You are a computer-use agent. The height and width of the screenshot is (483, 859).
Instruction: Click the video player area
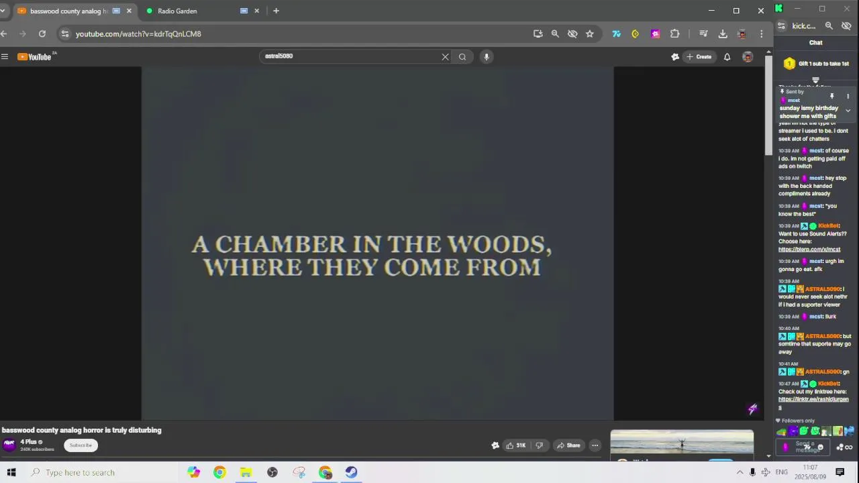[377, 244]
